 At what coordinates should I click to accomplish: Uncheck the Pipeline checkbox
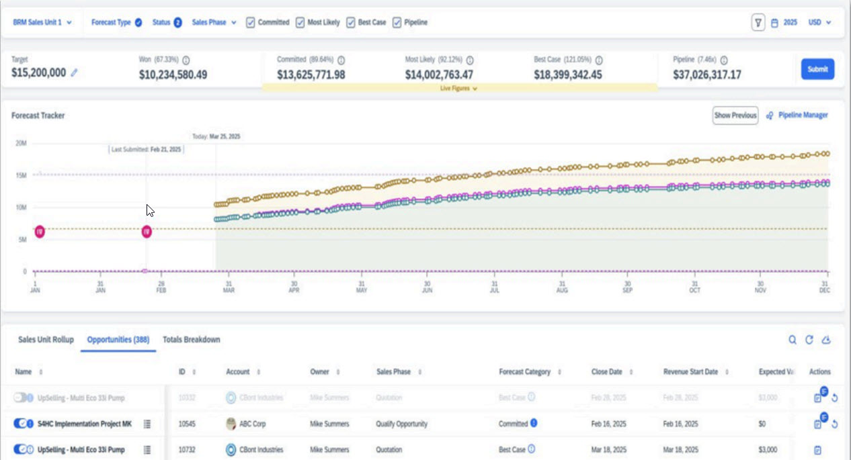pos(397,22)
